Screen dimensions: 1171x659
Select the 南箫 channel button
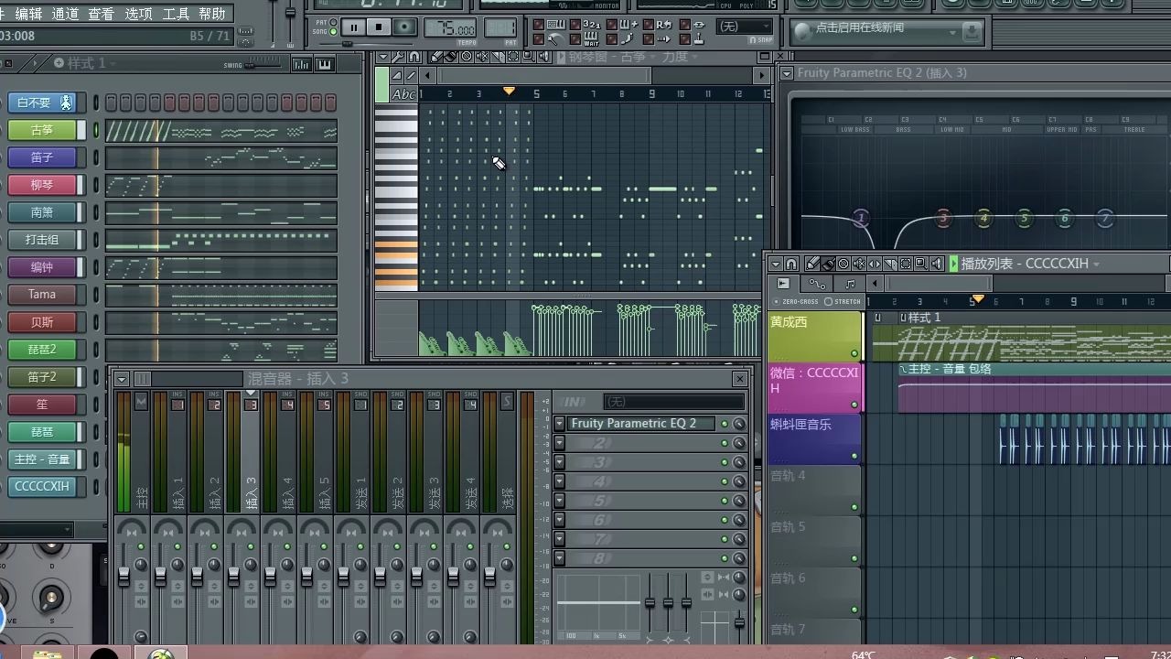coord(42,212)
